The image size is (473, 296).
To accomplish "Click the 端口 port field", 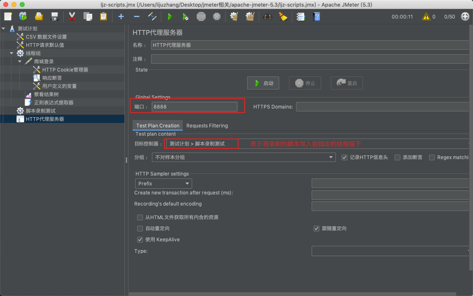I will pos(195,106).
